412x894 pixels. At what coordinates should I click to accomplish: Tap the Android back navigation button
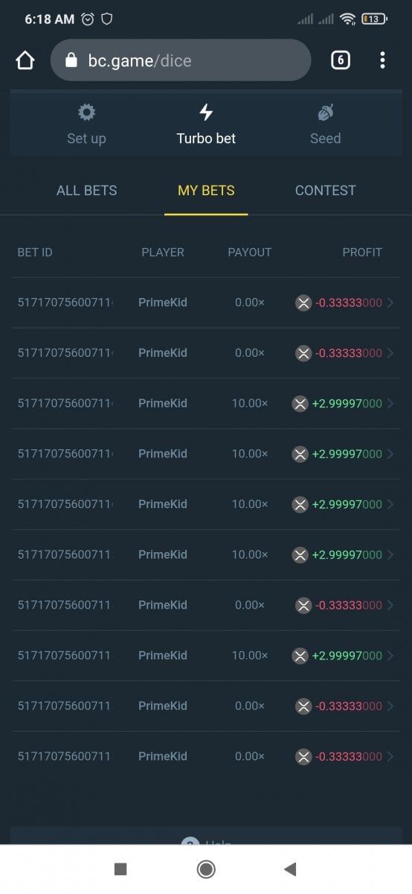coord(291,869)
